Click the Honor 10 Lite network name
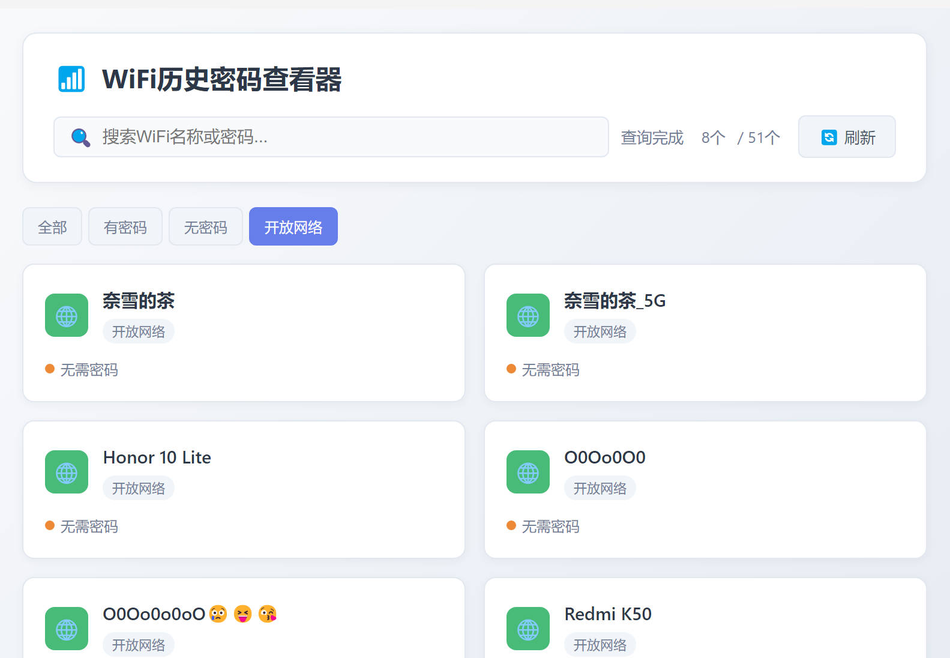 (157, 457)
